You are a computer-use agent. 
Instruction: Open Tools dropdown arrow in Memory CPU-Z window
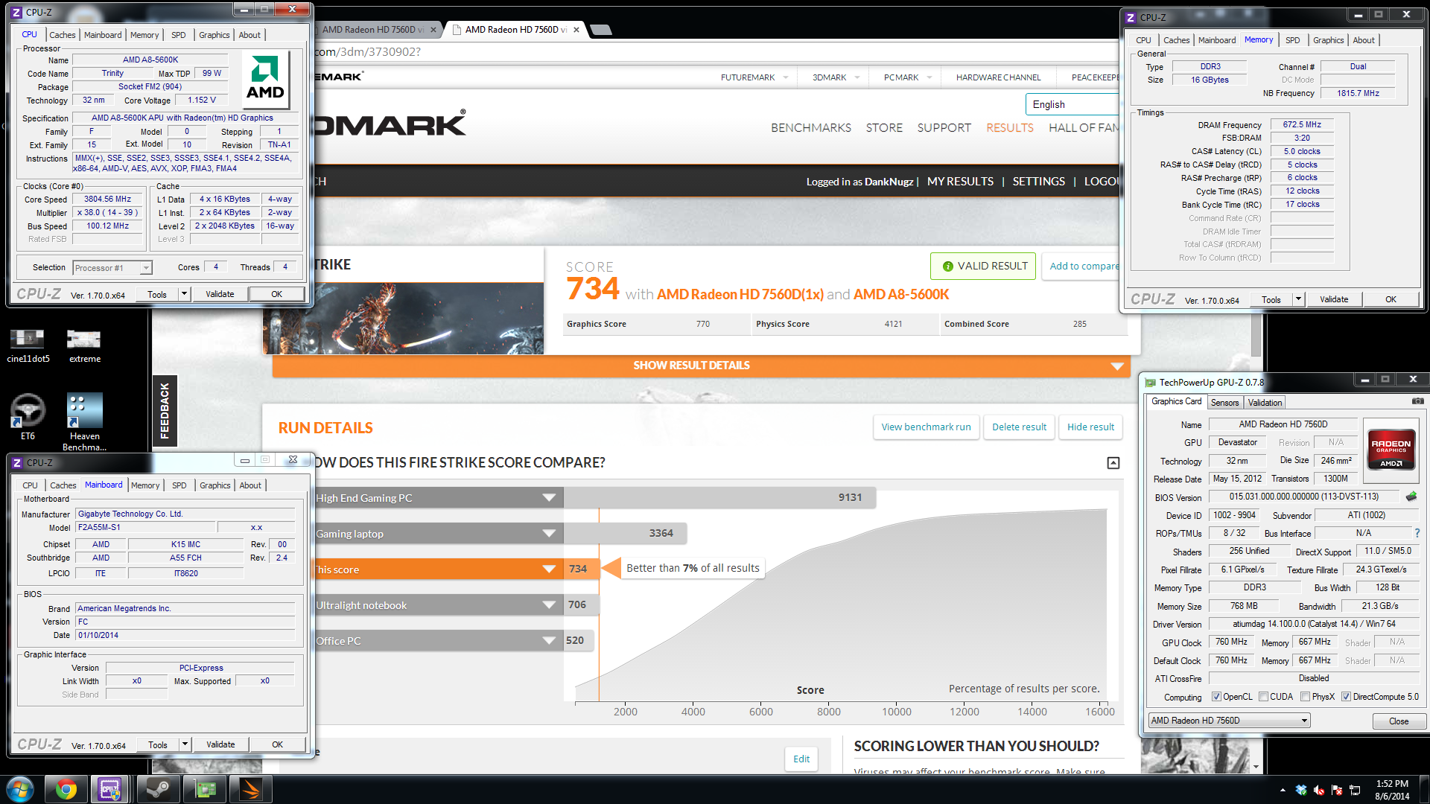click(x=1298, y=299)
